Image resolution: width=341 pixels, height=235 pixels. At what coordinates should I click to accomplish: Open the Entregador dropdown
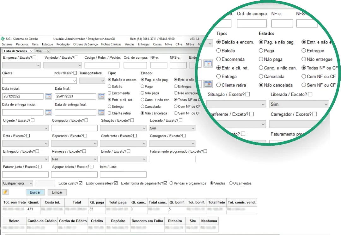25,159
